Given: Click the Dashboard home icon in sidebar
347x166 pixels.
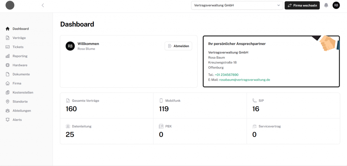Looking at the screenshot, I should (8, 29).
